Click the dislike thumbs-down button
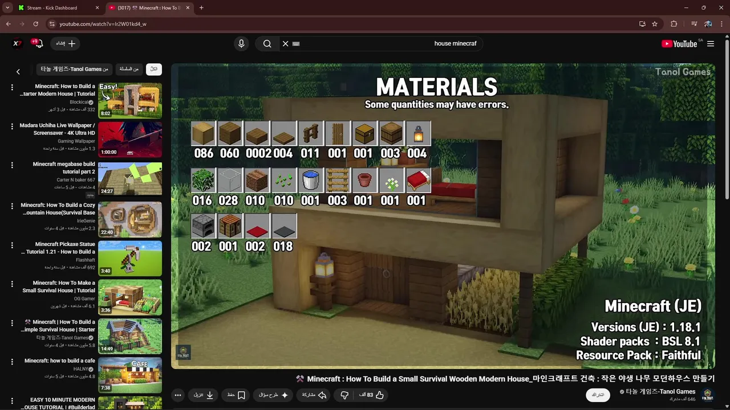This screenshot has height=410, width=730. pos(344,395)
